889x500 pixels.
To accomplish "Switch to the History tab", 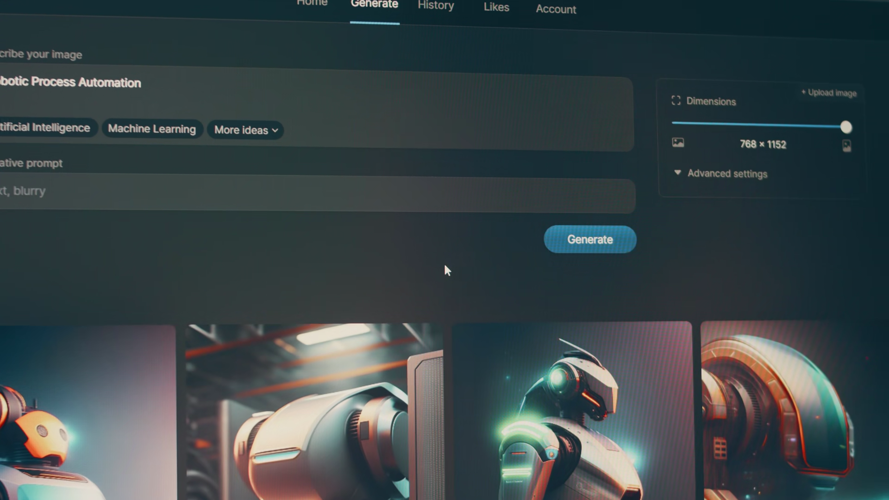I will 436,6.
